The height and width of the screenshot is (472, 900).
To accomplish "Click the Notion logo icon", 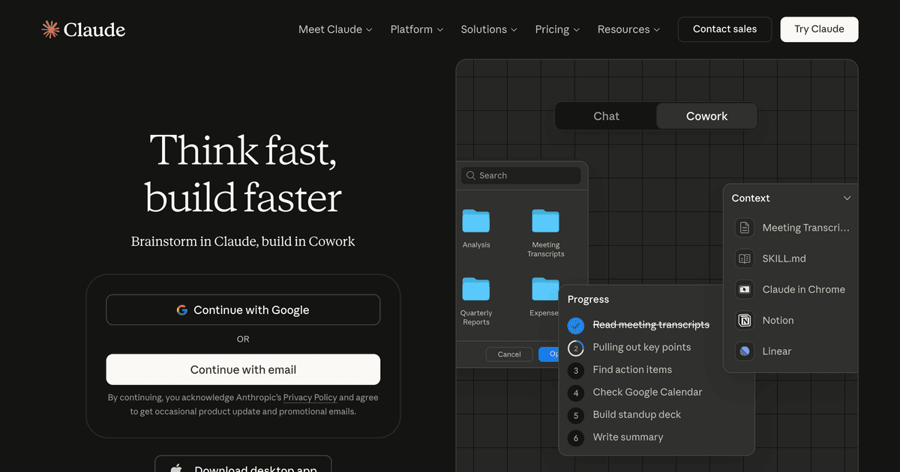I will (745, 320).
